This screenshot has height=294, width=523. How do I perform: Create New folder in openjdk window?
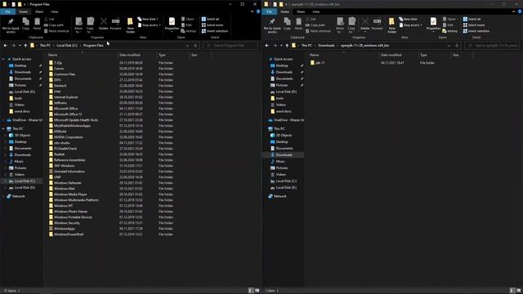click(x=392, y=25)
